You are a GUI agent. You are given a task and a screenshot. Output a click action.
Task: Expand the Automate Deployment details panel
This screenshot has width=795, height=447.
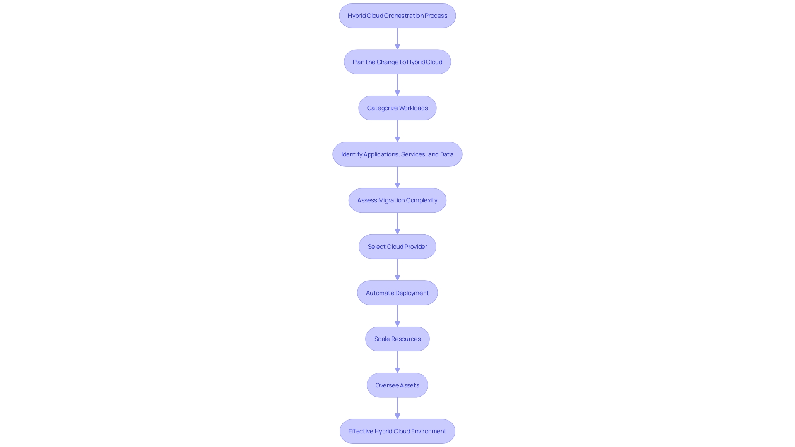click(397, 292)
